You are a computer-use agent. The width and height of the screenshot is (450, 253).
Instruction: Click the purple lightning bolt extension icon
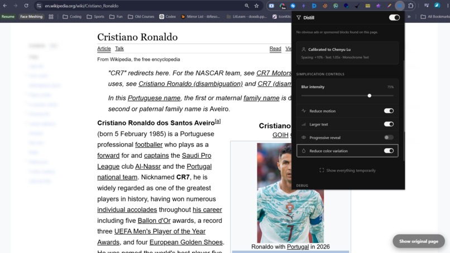pos(304,6)
